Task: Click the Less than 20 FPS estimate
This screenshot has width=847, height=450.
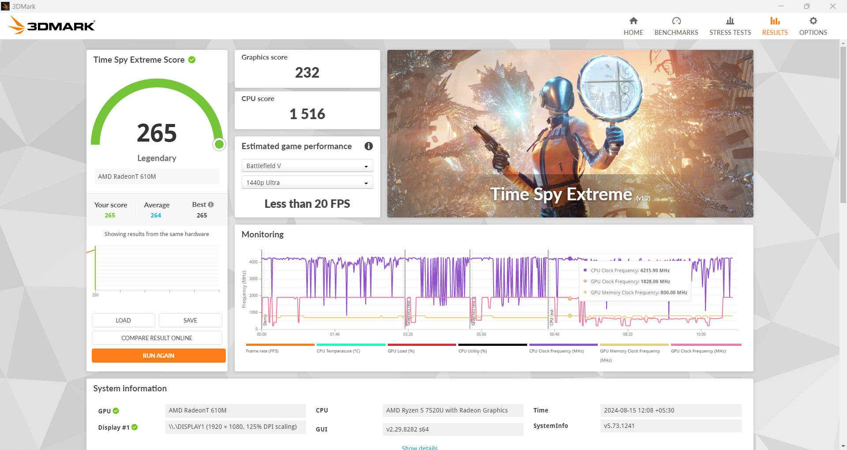Action: (x=307, y=204)
